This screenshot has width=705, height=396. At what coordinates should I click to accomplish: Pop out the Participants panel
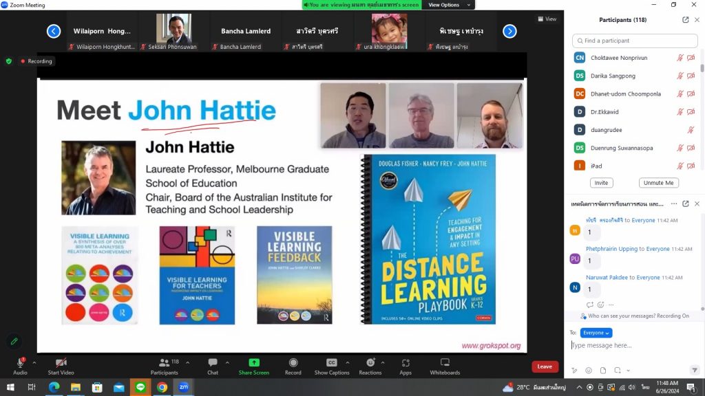tap(685, 20)
